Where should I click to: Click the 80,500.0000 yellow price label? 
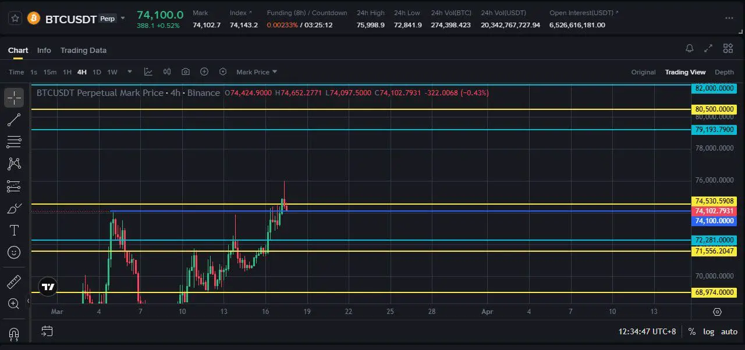(x=714, y=109)
